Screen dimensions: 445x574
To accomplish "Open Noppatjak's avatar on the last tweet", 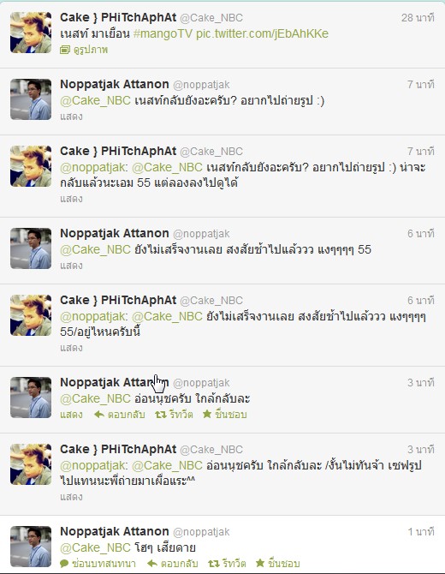I will click(31, 547).
